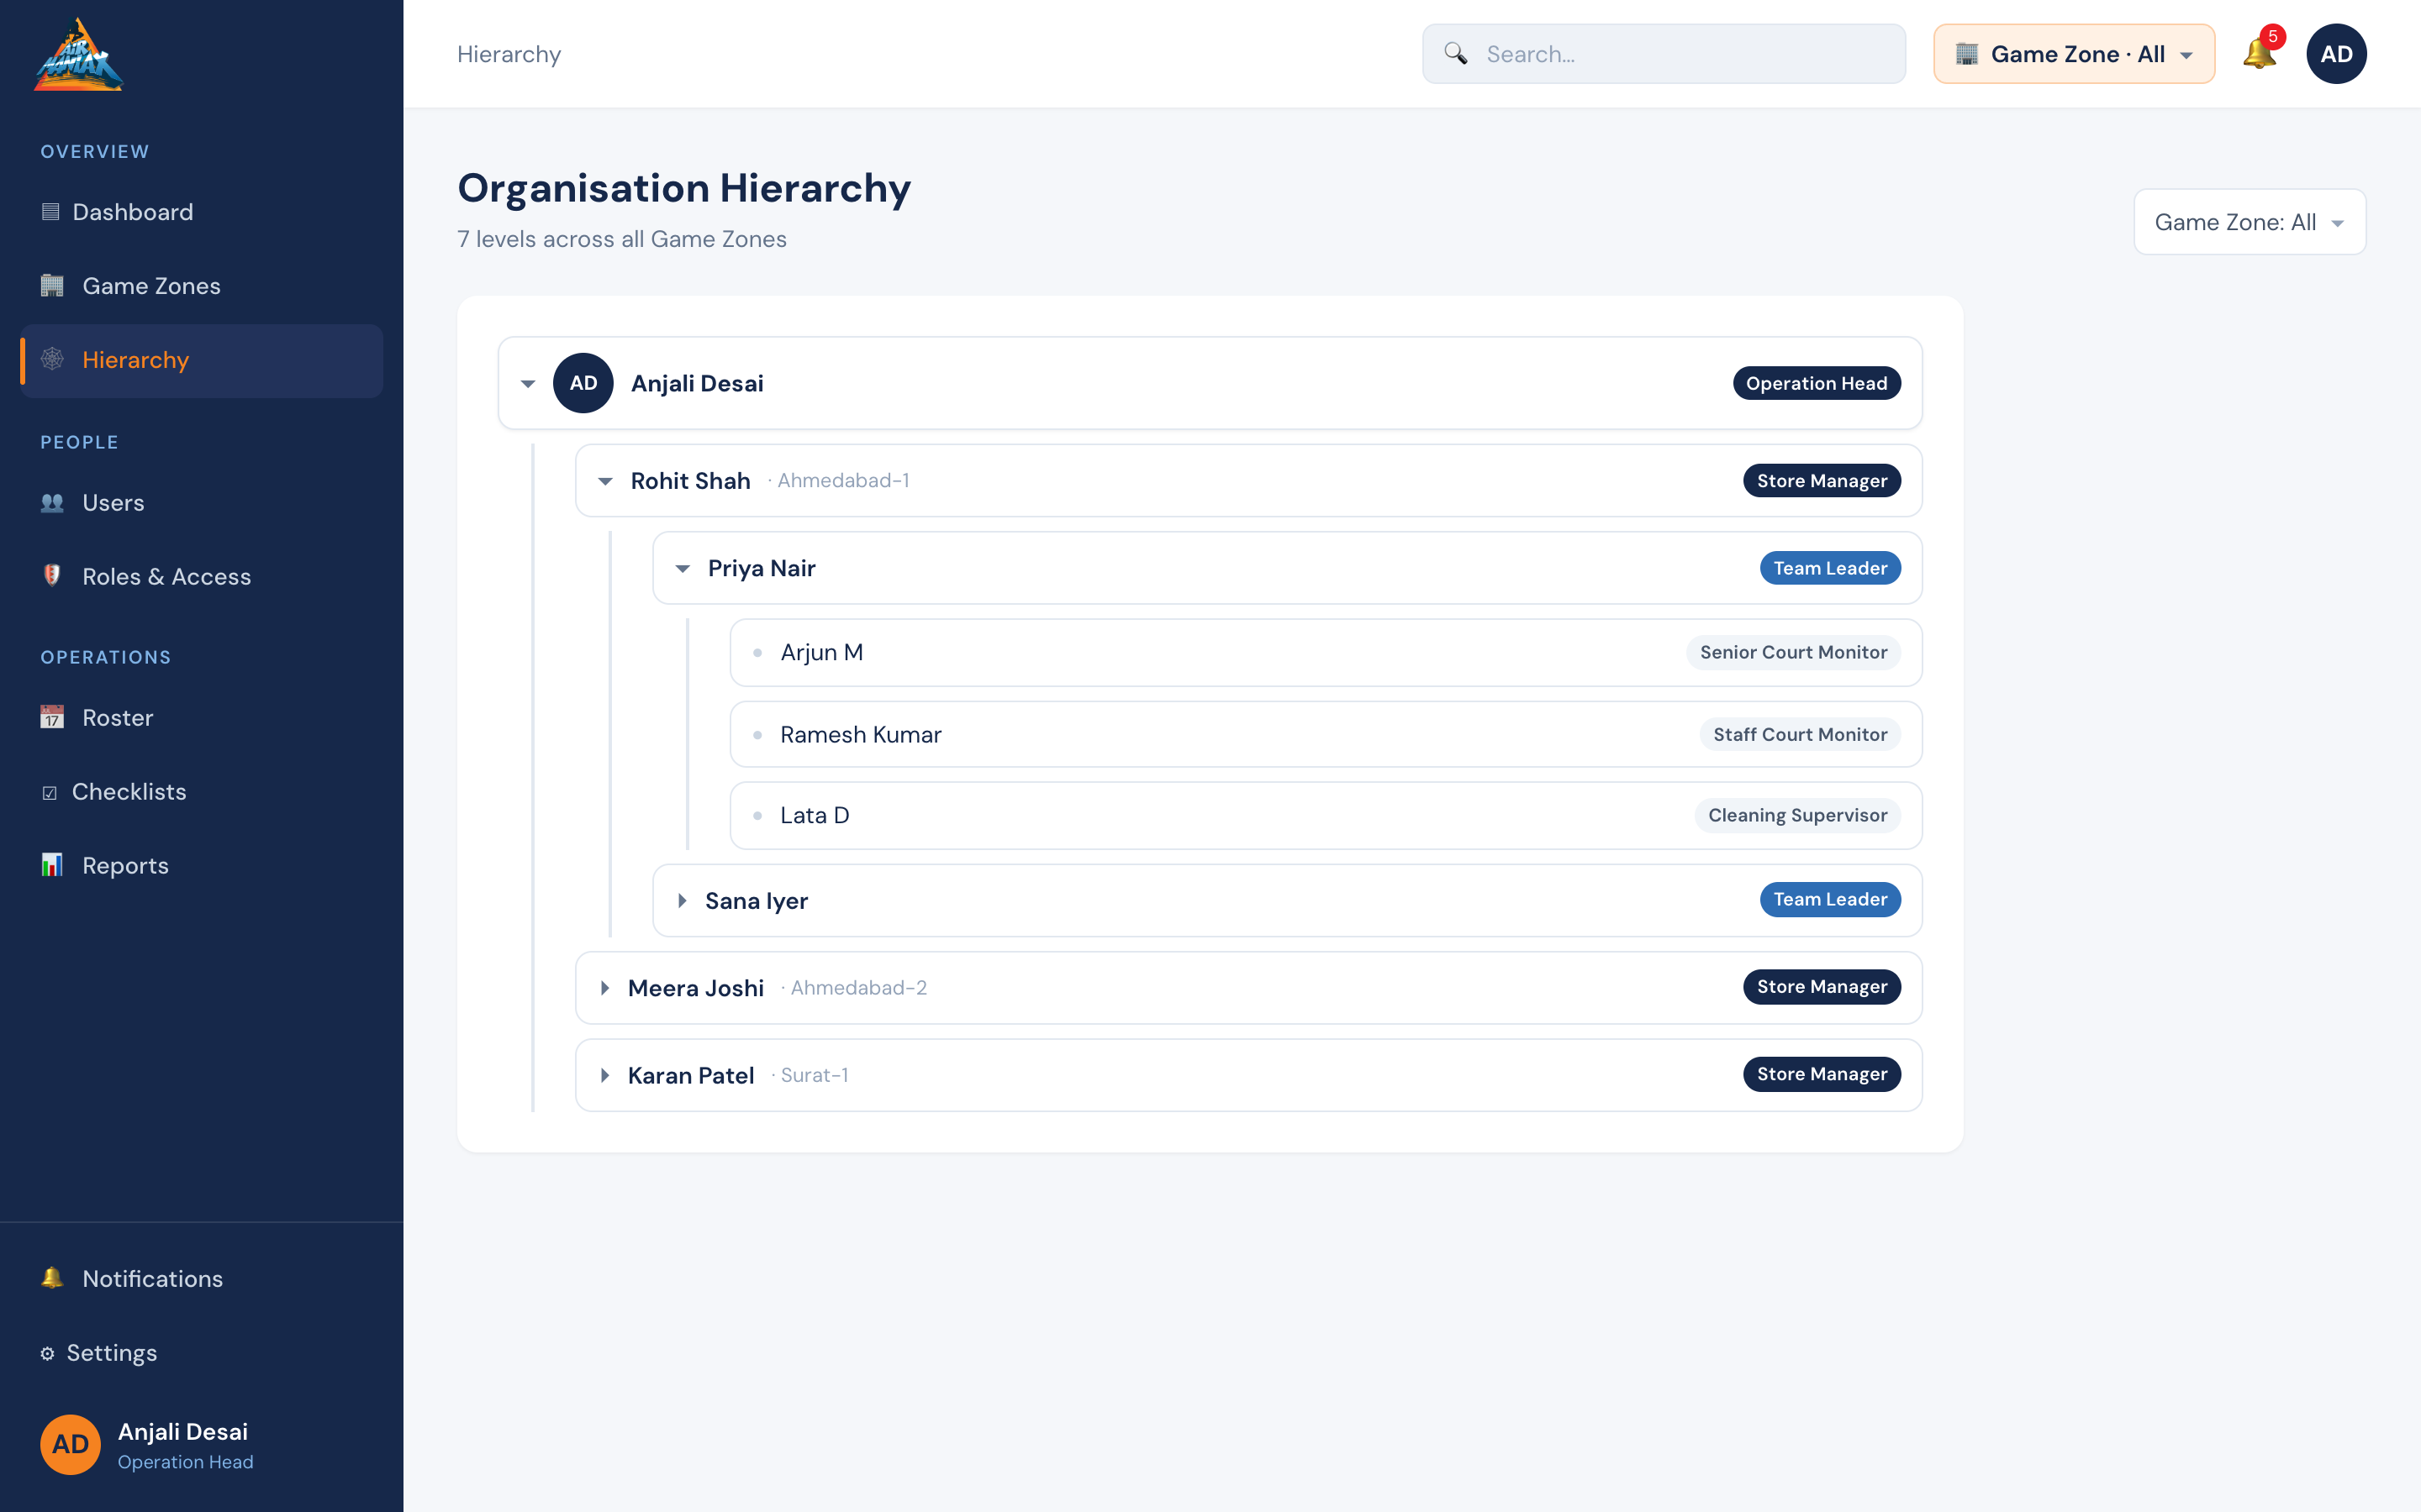
Task: Click Rohit Shah's Store Manager badge
Action: tap(1822, 481)
